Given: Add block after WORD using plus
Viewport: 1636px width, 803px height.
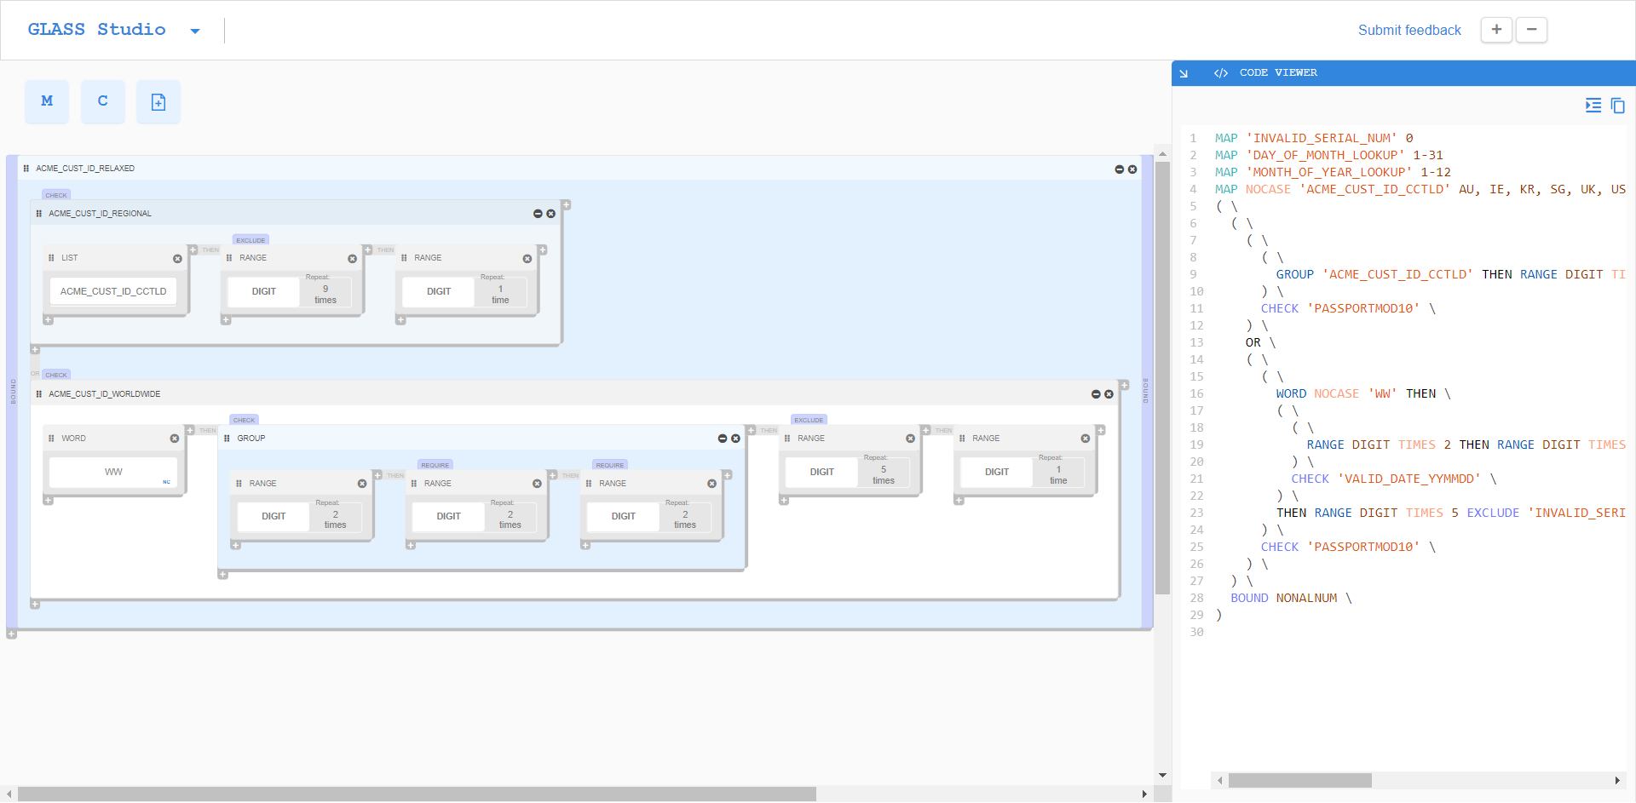Looking at the screenshot, I should point(191,430).
